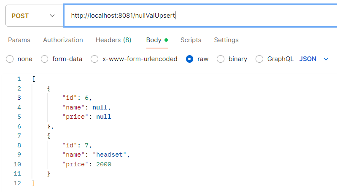
Task: Click the request URL input field
Action: coord(198,16)
